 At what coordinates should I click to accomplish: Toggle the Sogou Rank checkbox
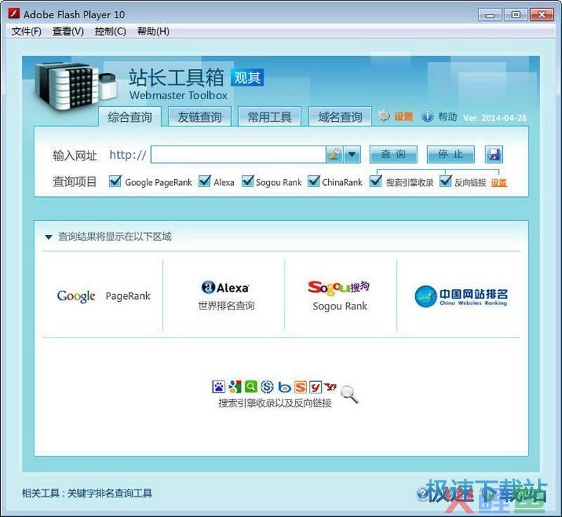click(x=248, y=181)
